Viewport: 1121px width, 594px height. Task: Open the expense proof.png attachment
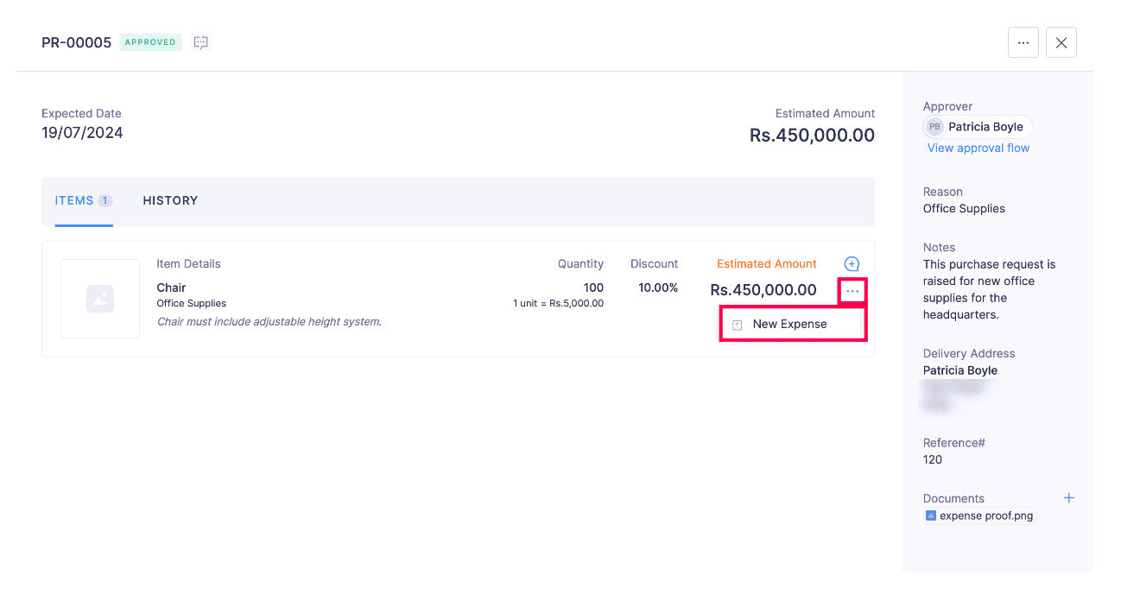pyautogui.click(x=986, y=515)
